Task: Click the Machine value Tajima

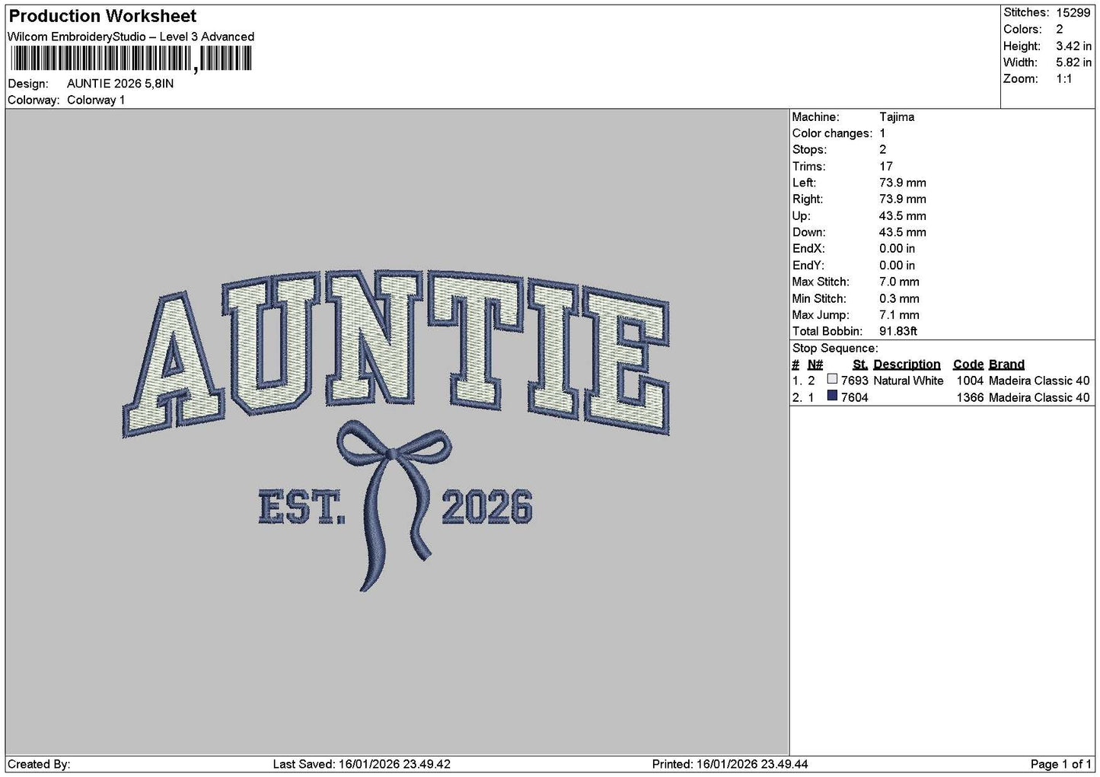Action: pos(897,116)
